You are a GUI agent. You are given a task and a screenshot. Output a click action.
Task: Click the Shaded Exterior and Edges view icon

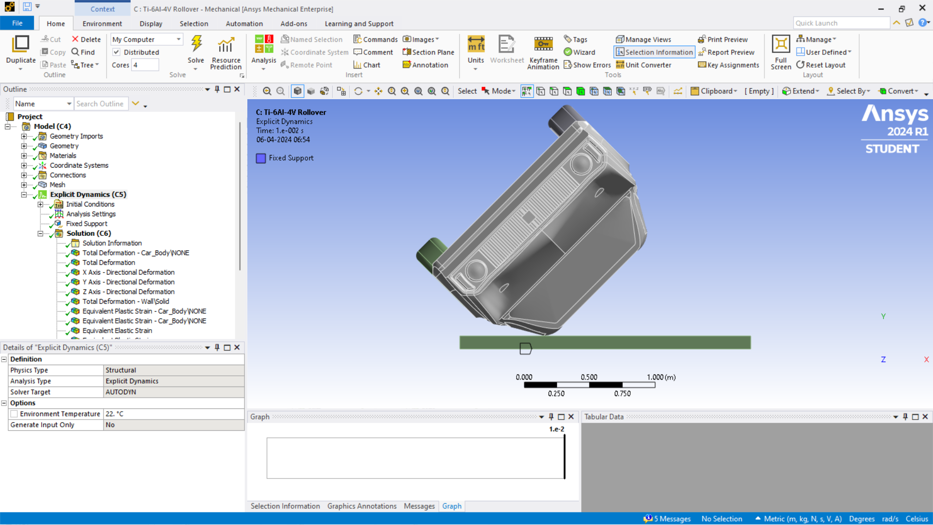pos(297,91)
